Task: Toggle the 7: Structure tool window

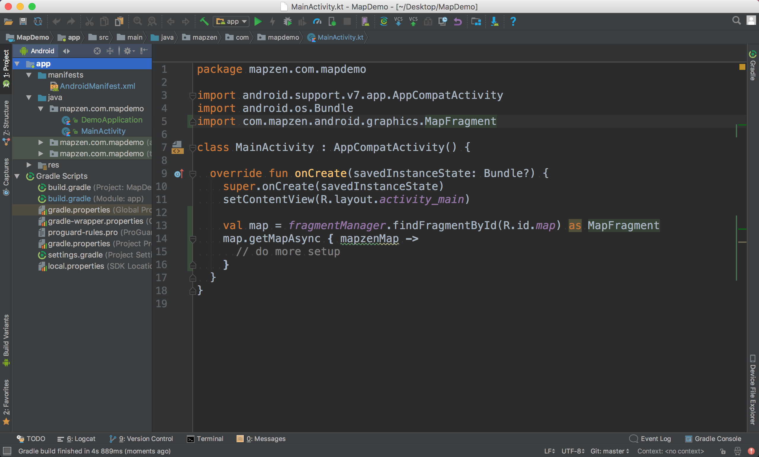Action: click(x=6, y=123)
